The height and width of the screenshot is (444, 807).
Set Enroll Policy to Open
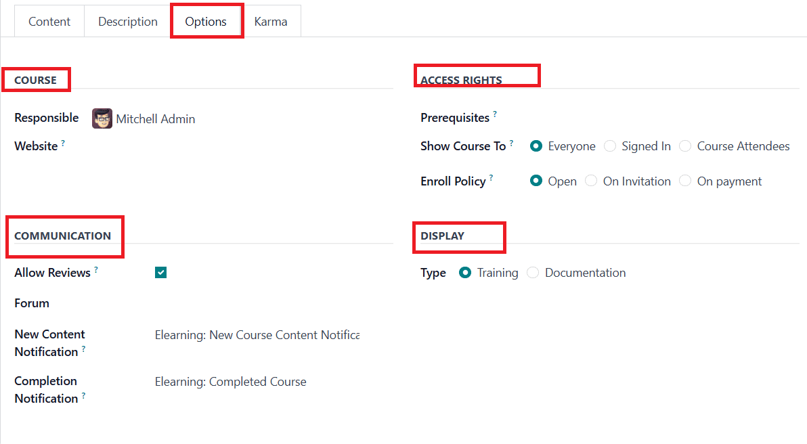[x=536, y=181]
